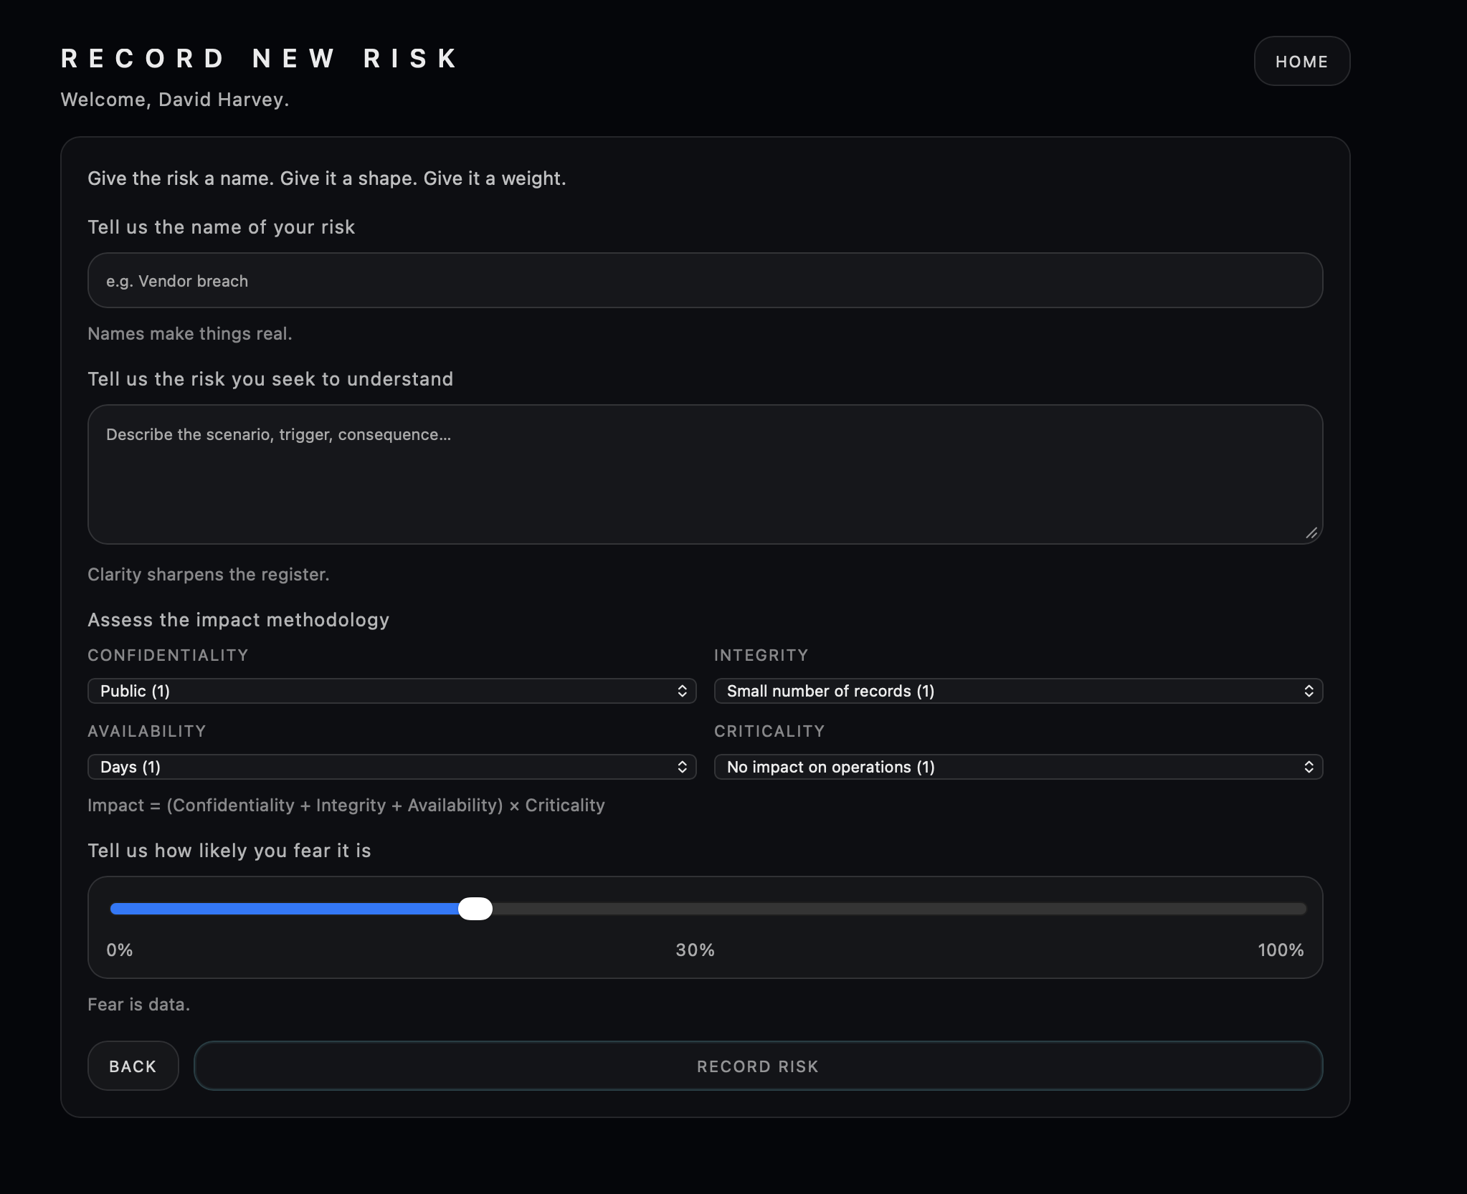Click the text area resize handle
Image resolution: width=1467 pixels, height=1194 pixels.
point(1311,532)
